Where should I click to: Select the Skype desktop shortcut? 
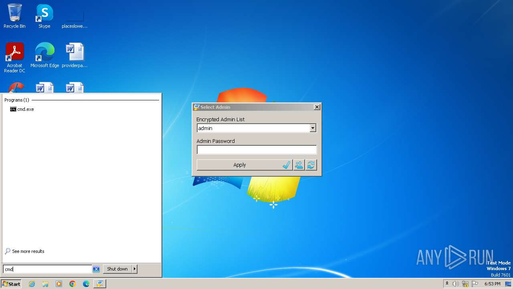click(44, 16)
